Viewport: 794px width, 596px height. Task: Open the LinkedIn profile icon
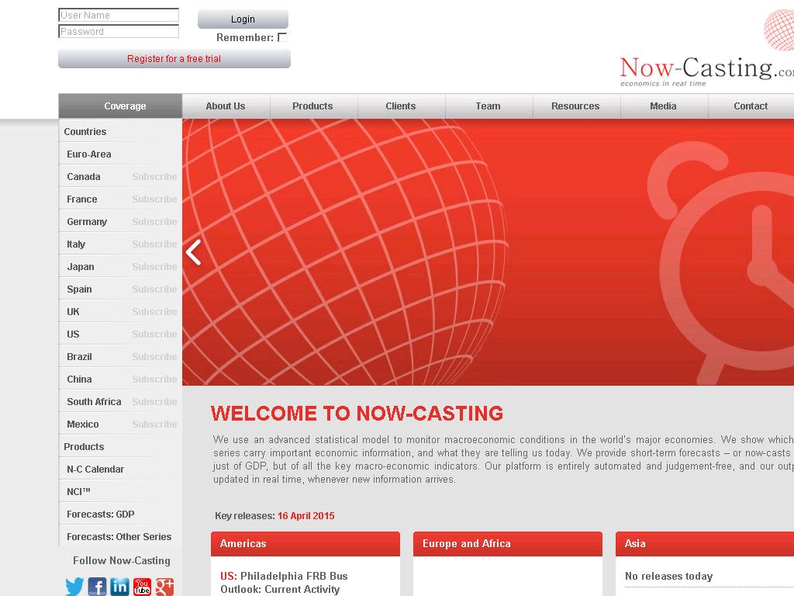[120, 587]
